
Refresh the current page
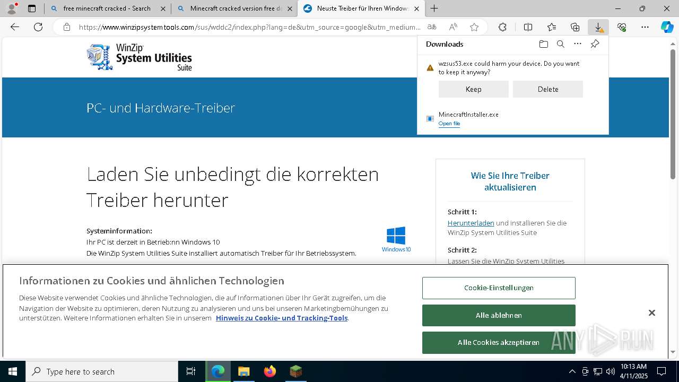38,27
